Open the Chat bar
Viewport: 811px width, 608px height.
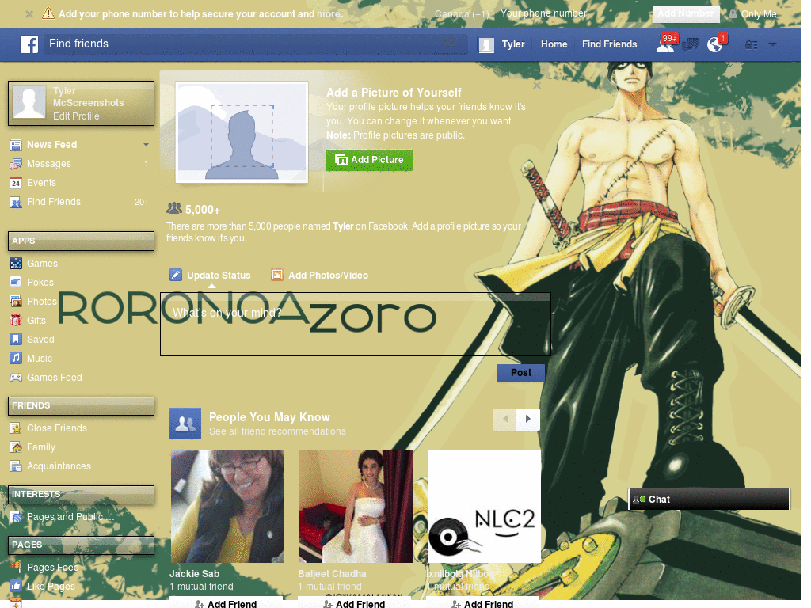click(709, 500)
